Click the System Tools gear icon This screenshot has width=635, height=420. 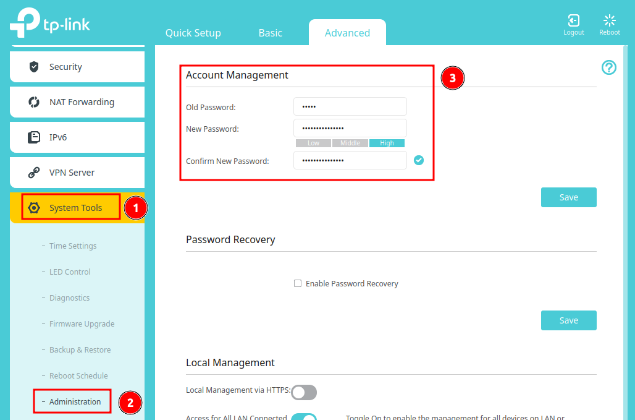coord(35,208)
